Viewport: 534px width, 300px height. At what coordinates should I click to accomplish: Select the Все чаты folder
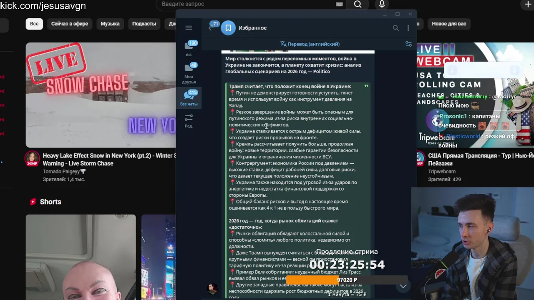pos(189,98)
